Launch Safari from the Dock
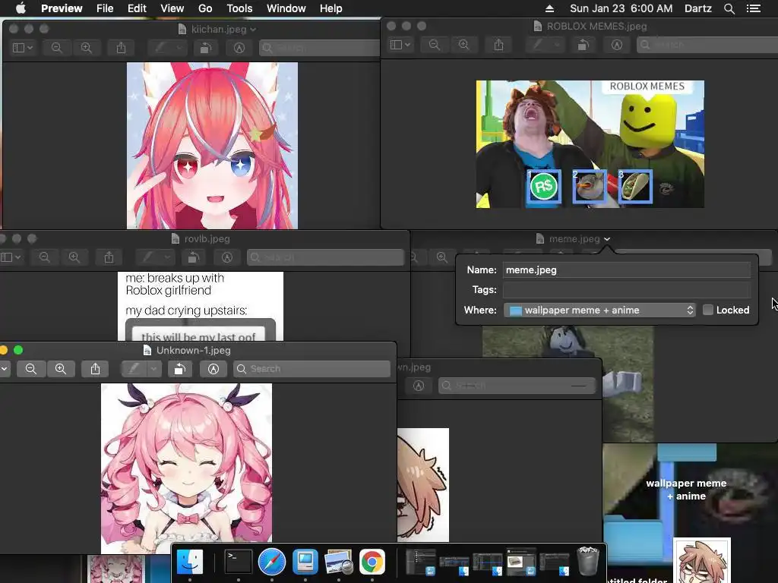This screenshot has height=583, width=778. 272,563
